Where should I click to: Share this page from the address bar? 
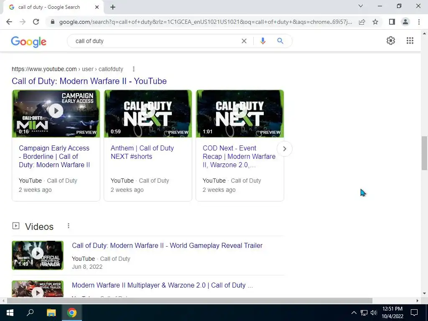(362, 22)
